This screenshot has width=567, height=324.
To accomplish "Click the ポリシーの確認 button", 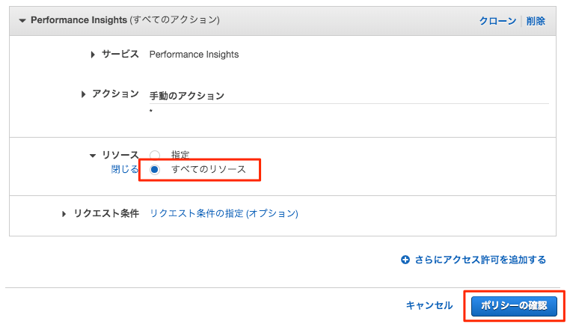I will click(x=514, y=306).
